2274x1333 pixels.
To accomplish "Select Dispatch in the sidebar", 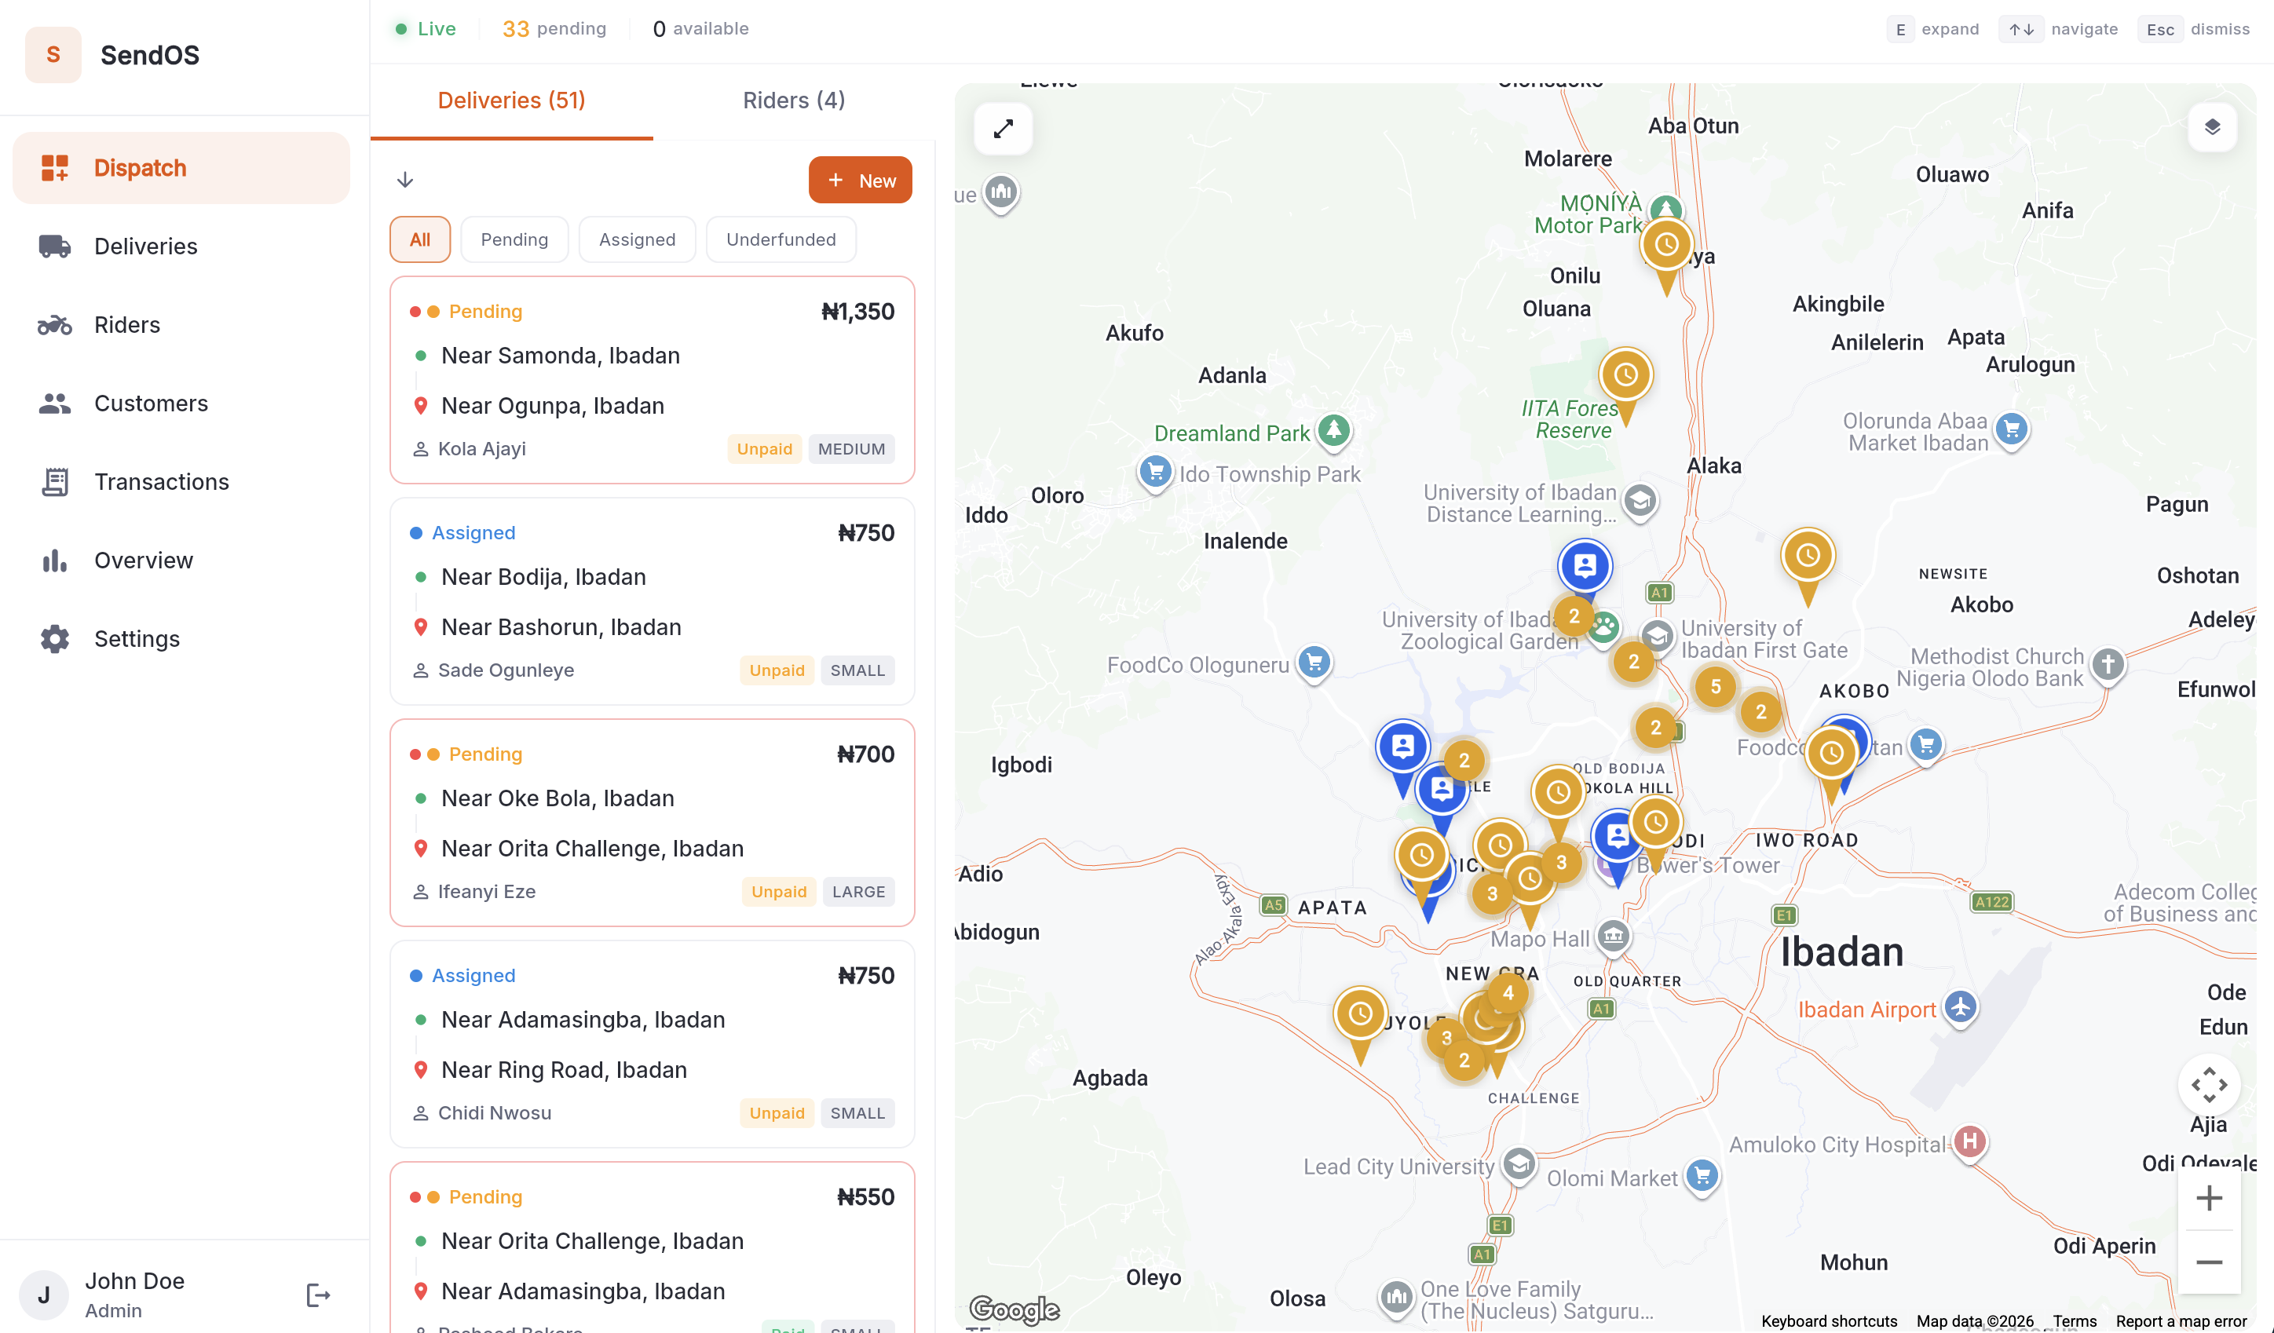I will 140,167.
